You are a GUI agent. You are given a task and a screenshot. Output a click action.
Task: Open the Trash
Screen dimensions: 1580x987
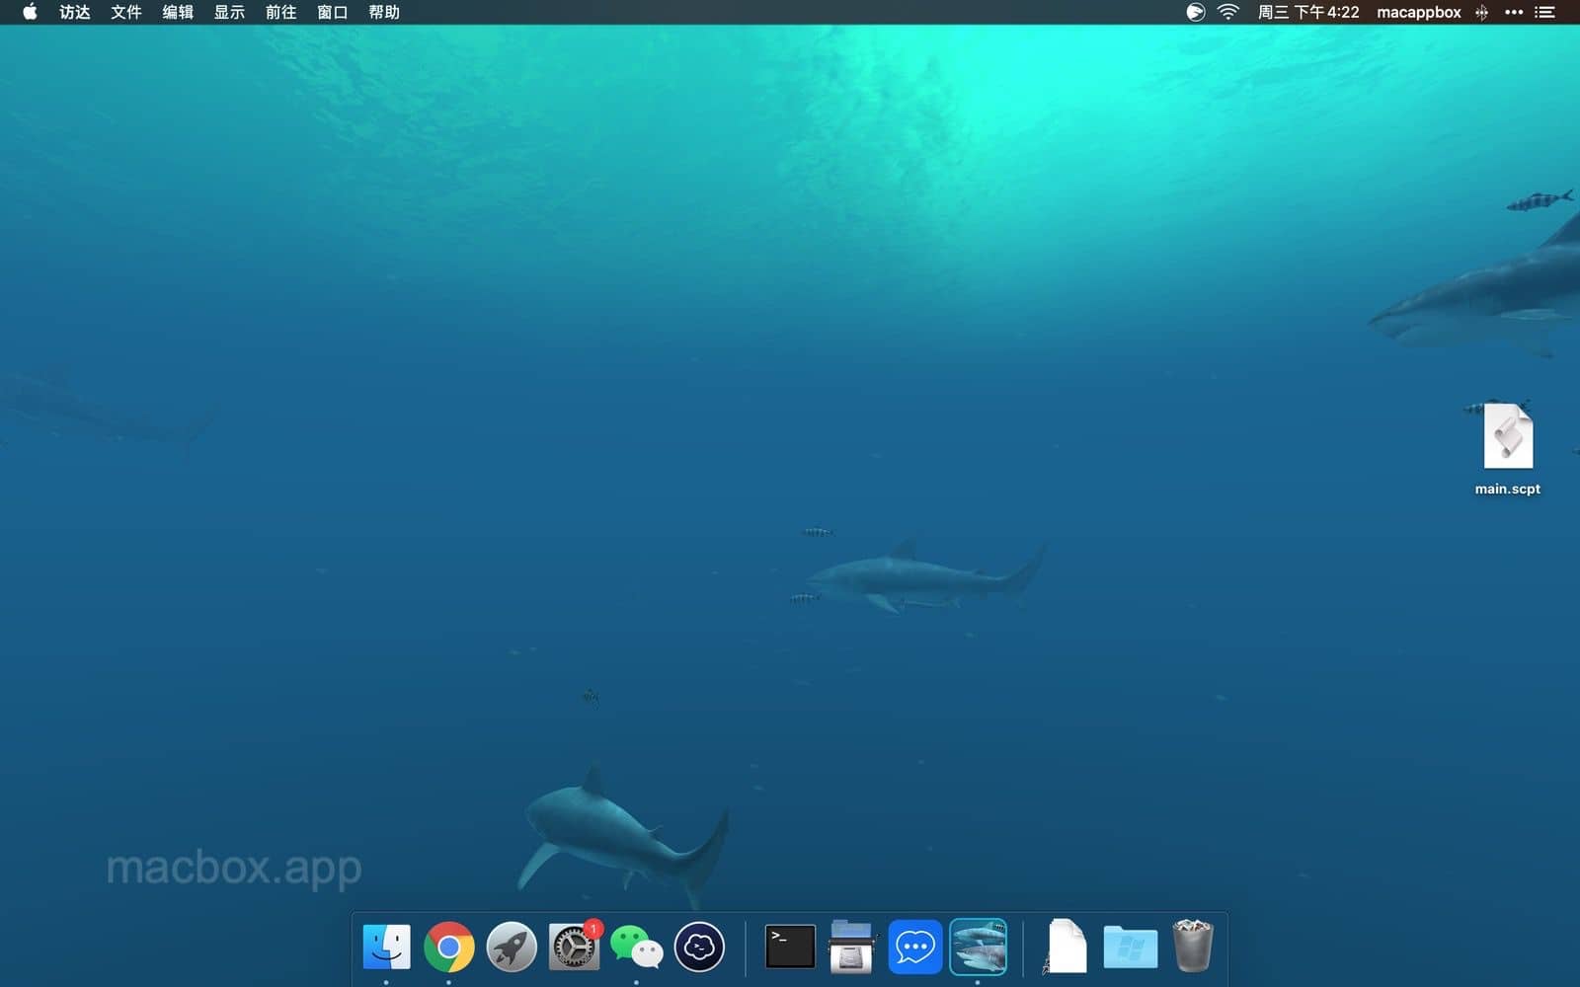(x=1193, y=946)
